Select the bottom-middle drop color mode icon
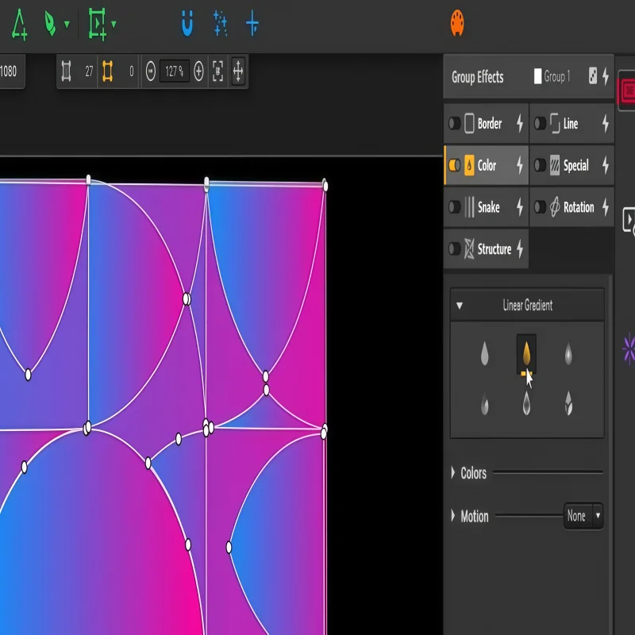This screenshot has height=635, width=635. point(526,403)
